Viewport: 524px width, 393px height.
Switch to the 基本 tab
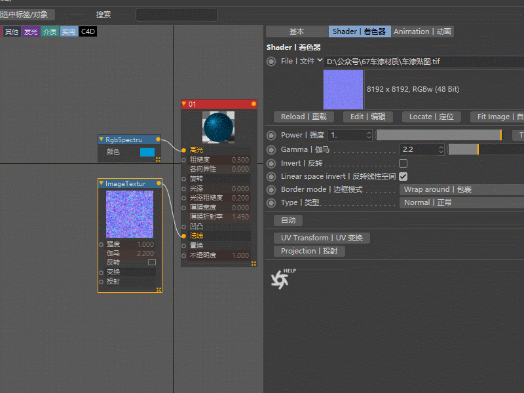click(x=297, y=31)
